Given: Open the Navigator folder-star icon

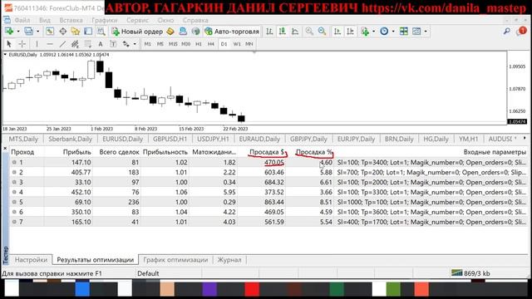Looking at the screenshot, I should click(76, 32).
